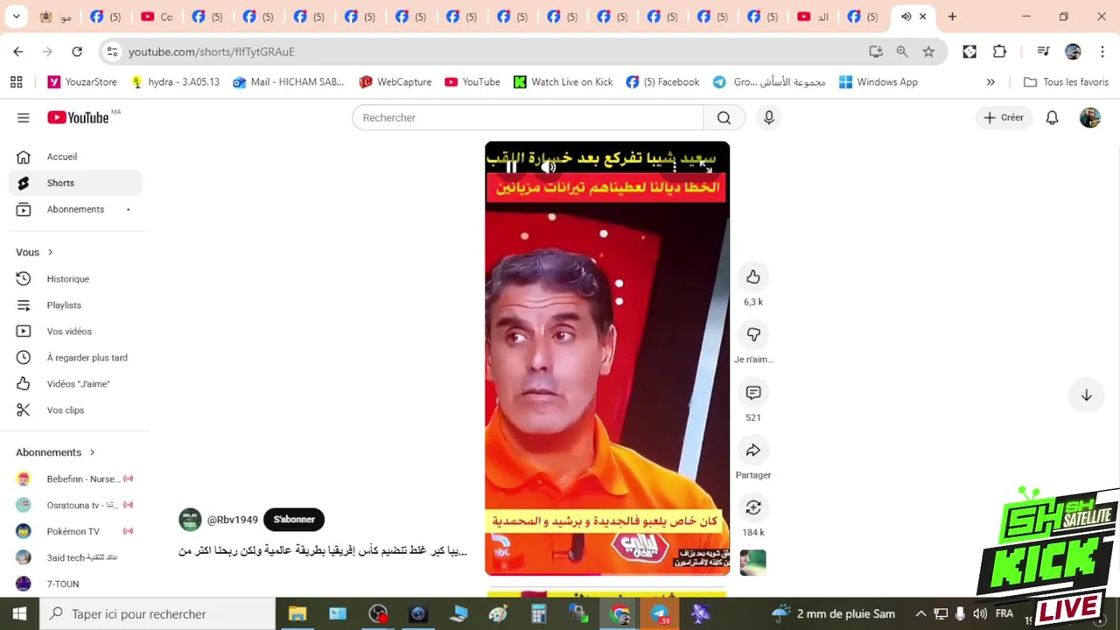Open Historique in the sidebar
The width and height of the screenshot is (1120, 630).
pyautogui.click(x=75, y=279)
